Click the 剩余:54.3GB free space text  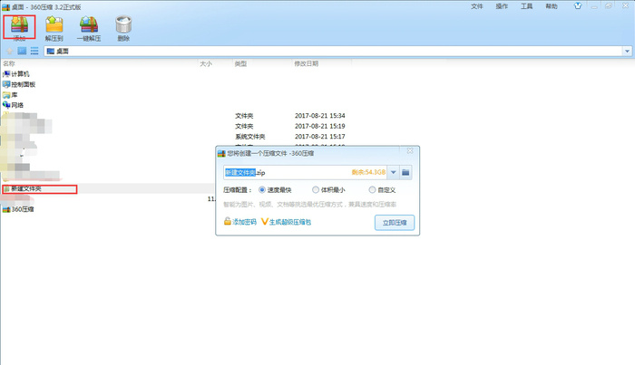pyautogui.click(x=368, y=172)
